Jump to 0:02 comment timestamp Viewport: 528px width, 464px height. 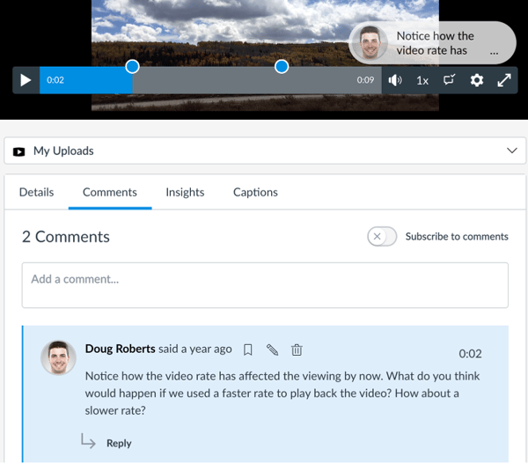click(x=470, y=354)
